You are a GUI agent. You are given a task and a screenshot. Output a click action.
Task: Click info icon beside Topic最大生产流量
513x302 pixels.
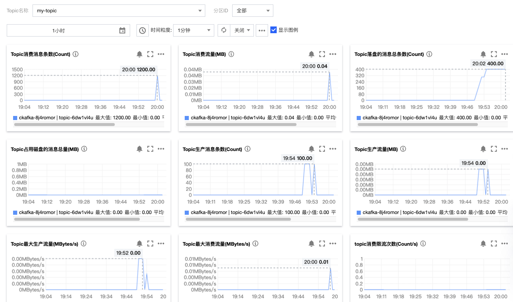(x=84, y=243)
